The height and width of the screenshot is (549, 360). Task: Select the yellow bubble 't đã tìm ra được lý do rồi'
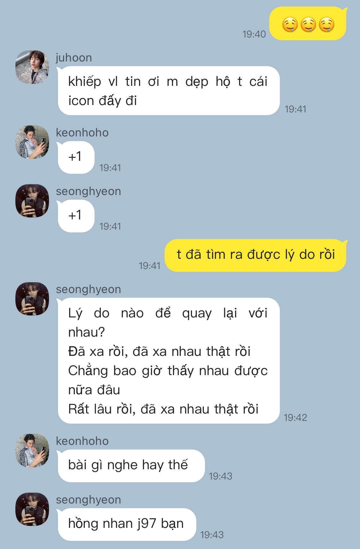click(x=256, y=255)
